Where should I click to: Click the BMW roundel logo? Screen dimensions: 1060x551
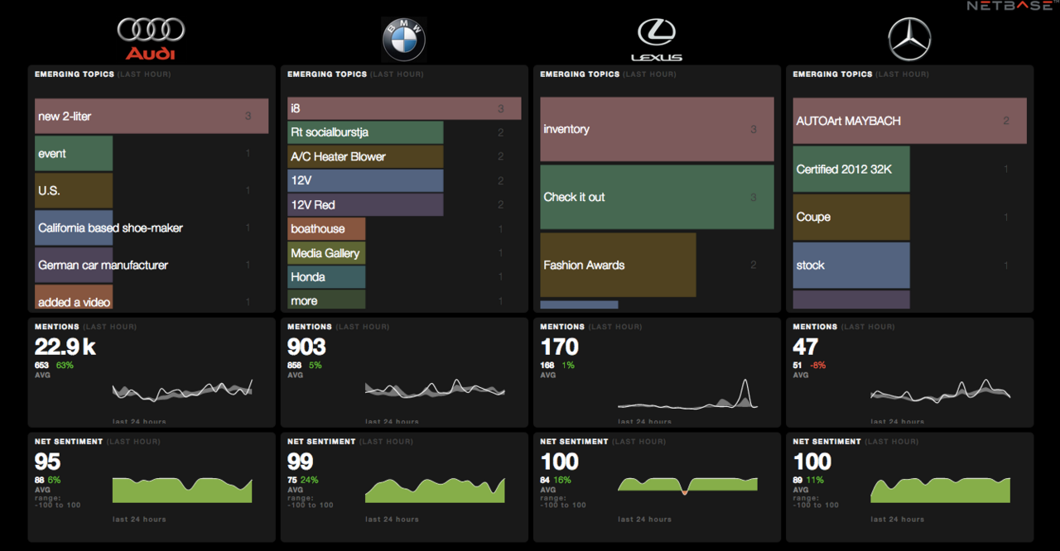coord(404,40)
